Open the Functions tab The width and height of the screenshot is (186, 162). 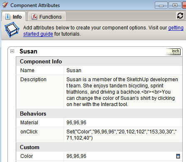pos(47,17)
